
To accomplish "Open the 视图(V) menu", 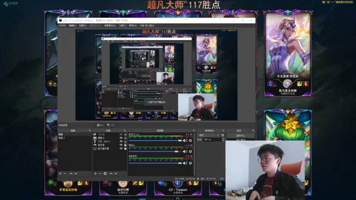I will (83, 25).
